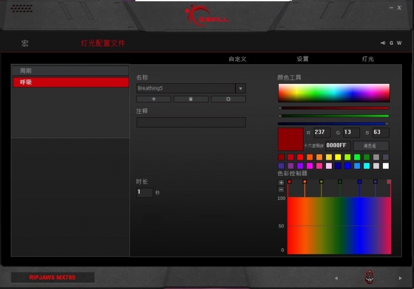Viewport: 414px width, 289px height.
Task: Add a new lighting profile with plus button under 名称
Action: point(154,99)
